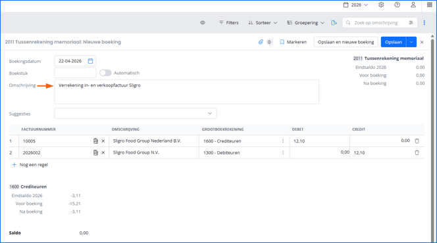Toggle the Automatisch boekstuk switch
The width and height of the screenshot is (437, 243).
(105, 73)
